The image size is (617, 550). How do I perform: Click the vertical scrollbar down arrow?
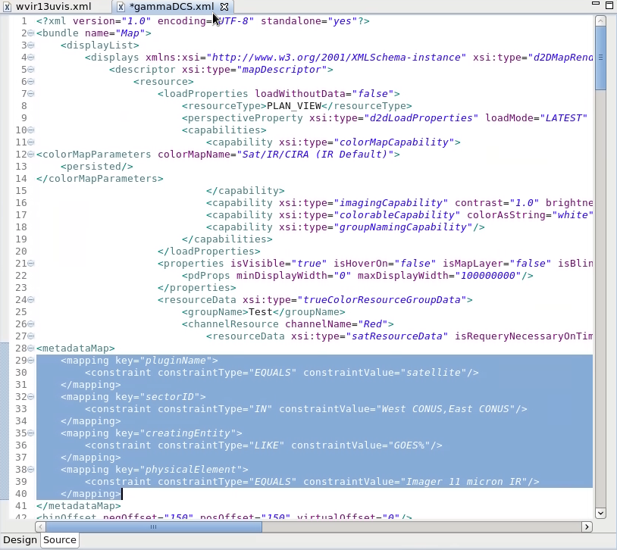point(600,513)
